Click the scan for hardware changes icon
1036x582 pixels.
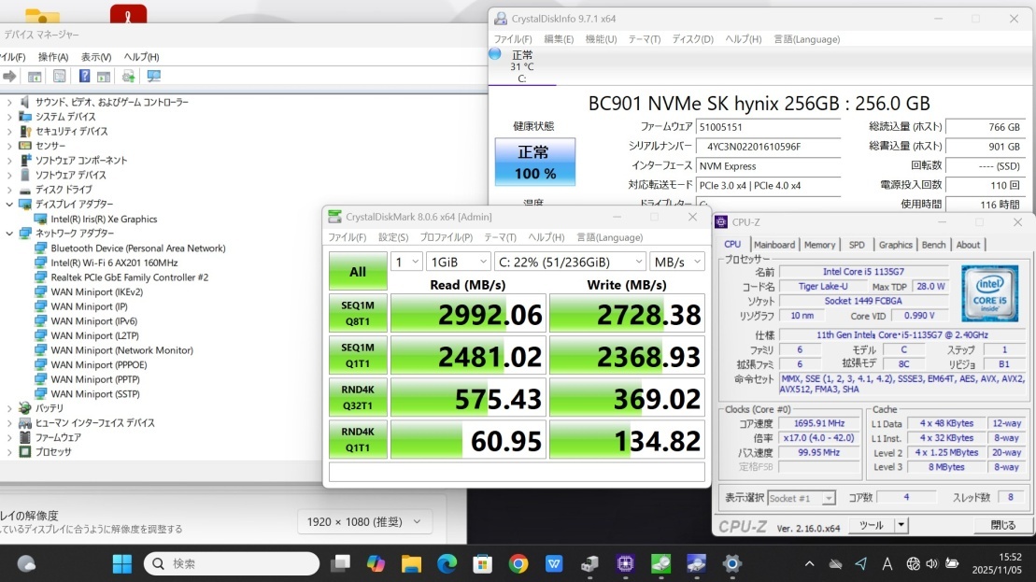coord(152,77)
